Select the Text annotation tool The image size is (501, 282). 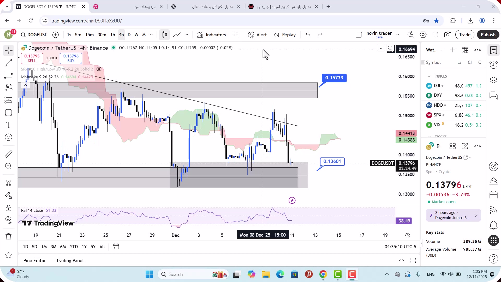pos(8,125)
